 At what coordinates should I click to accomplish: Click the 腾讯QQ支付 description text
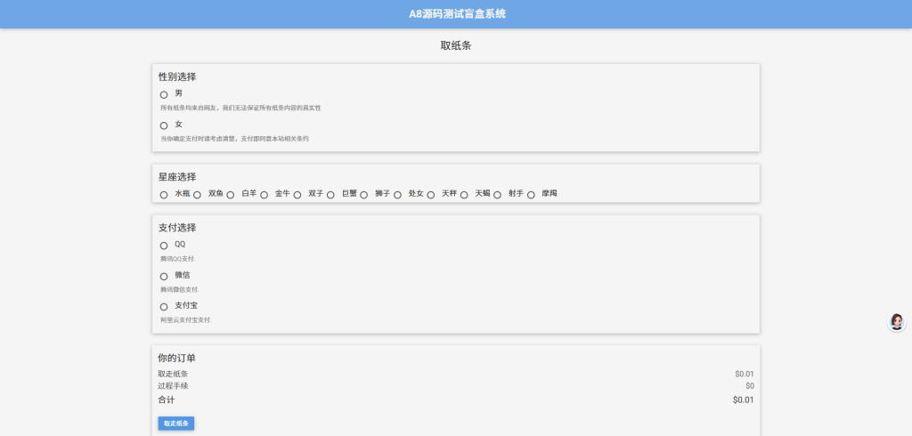(178, 259)
